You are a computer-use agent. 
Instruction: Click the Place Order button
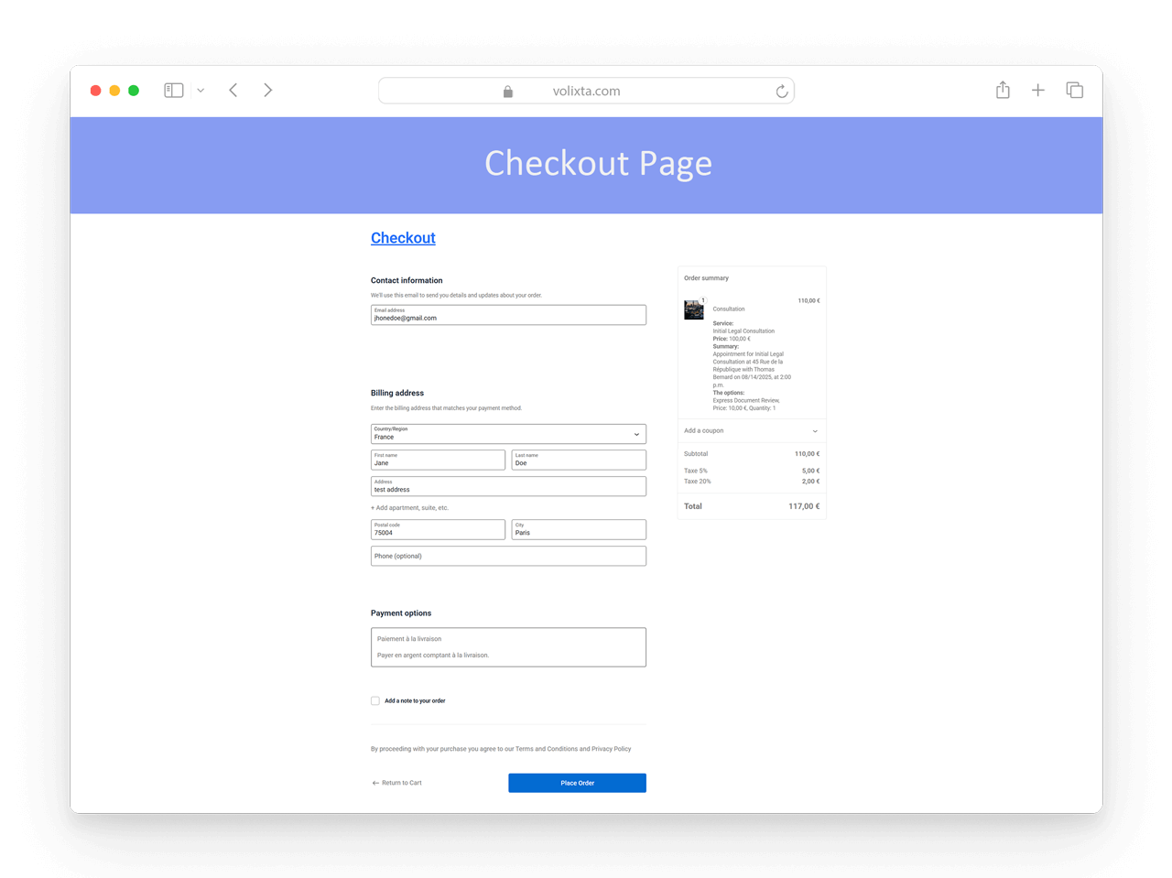pos(577,783)
